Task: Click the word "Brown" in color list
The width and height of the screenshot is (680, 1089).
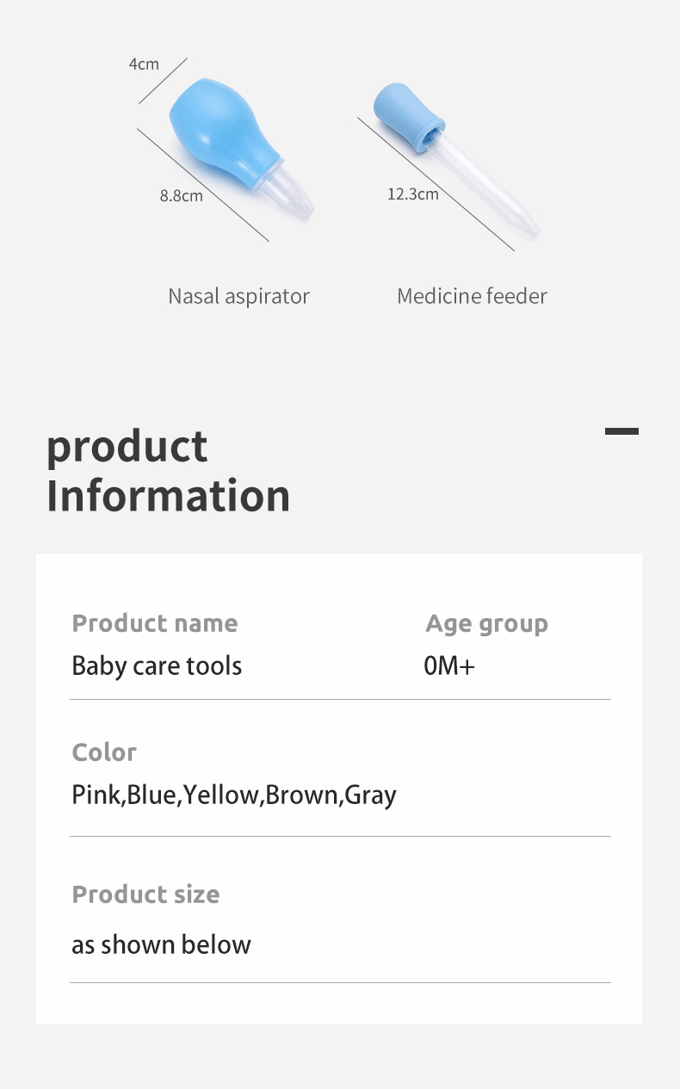Action: pos(302,794)
